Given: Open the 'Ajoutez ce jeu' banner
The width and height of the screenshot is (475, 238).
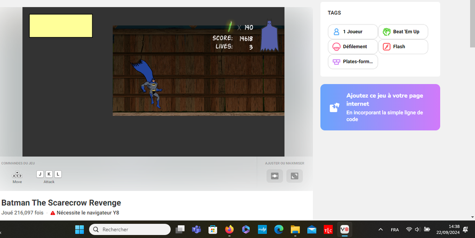Looking at the screenshot, I should coord(384,107).
